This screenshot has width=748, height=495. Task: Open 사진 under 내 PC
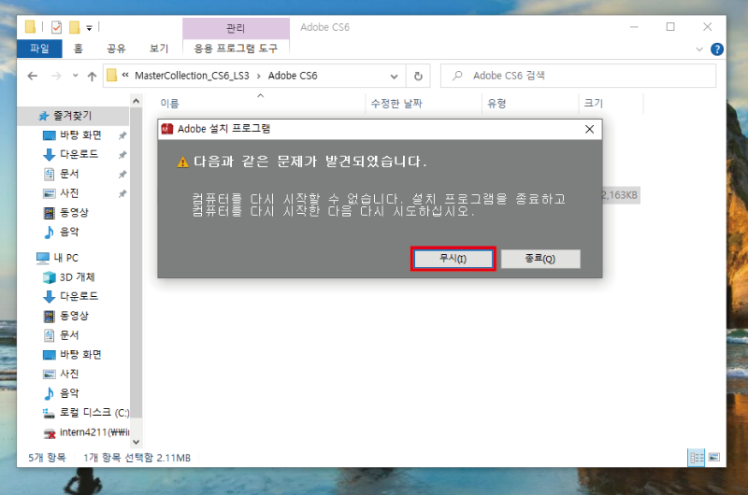click(x=69, y=374)
